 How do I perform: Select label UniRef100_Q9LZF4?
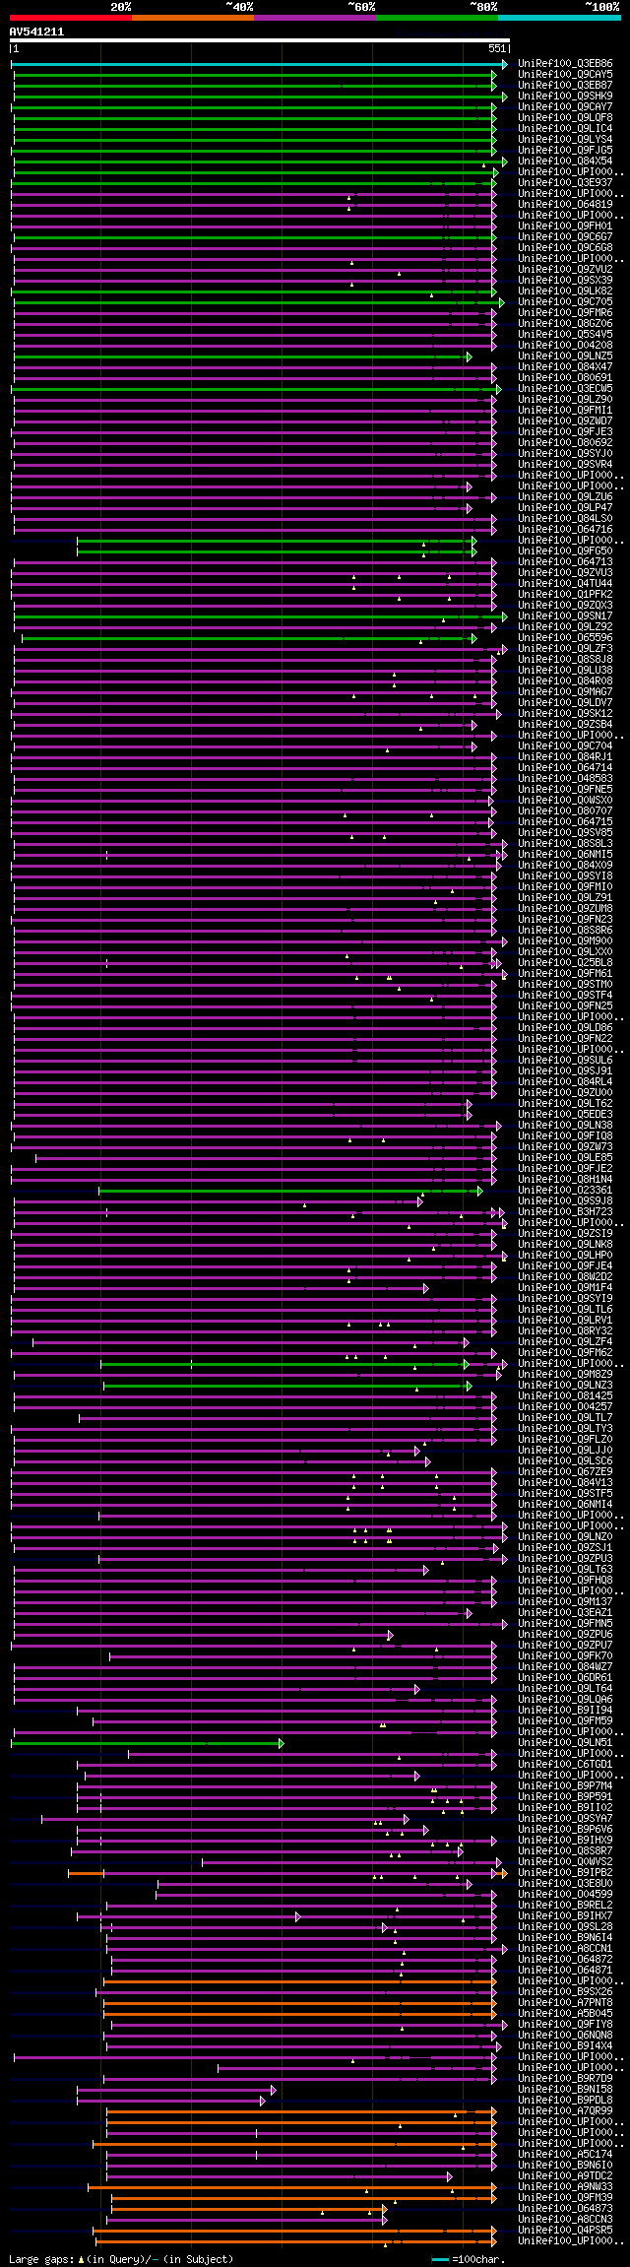(565, 1342)
